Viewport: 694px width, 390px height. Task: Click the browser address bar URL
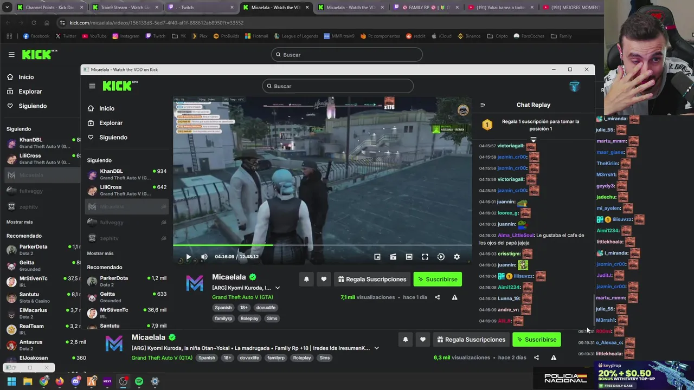(157, 23)
